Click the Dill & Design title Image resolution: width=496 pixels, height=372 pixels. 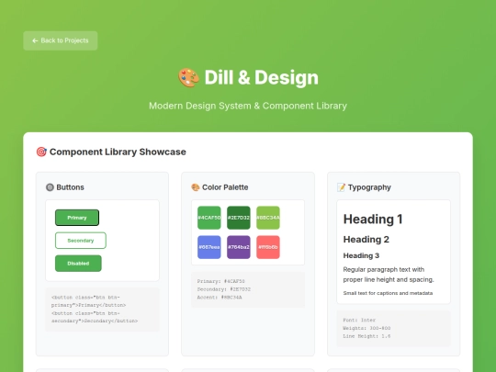[261, 77]
